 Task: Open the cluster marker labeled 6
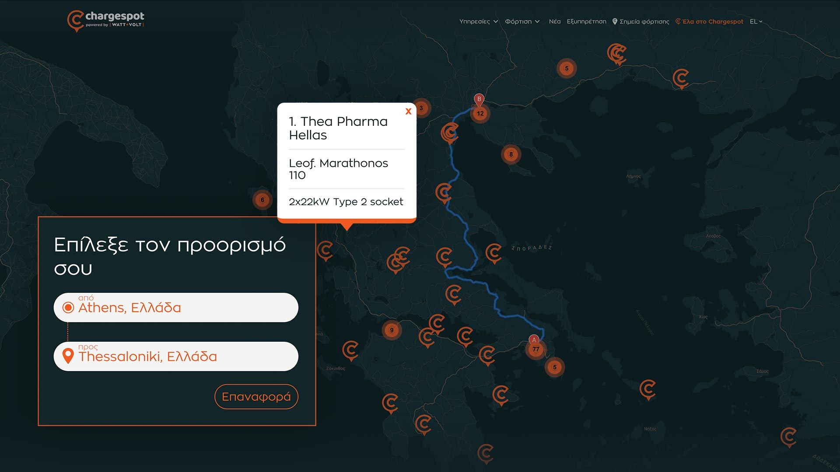coord(262,200)
